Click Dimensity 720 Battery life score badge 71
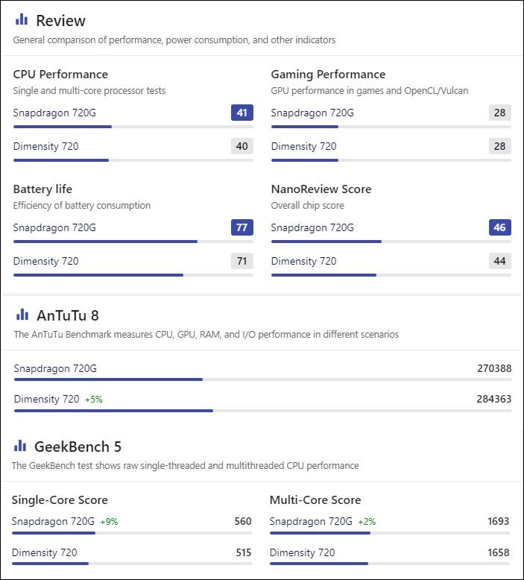The height and width of the screenshot is (580, 524). coord(242,261)
